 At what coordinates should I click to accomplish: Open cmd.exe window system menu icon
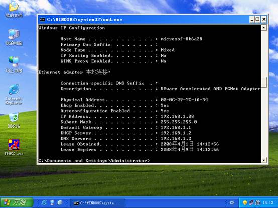click(42, 19)
